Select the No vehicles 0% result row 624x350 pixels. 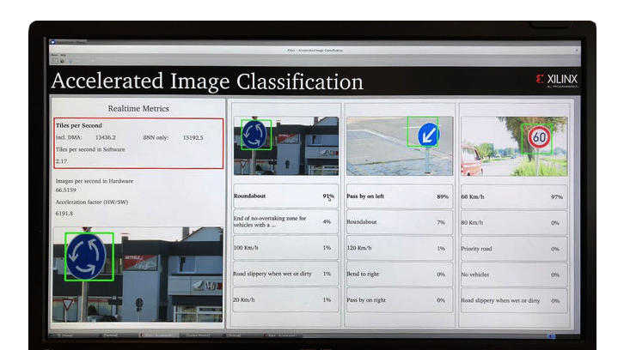514,275
